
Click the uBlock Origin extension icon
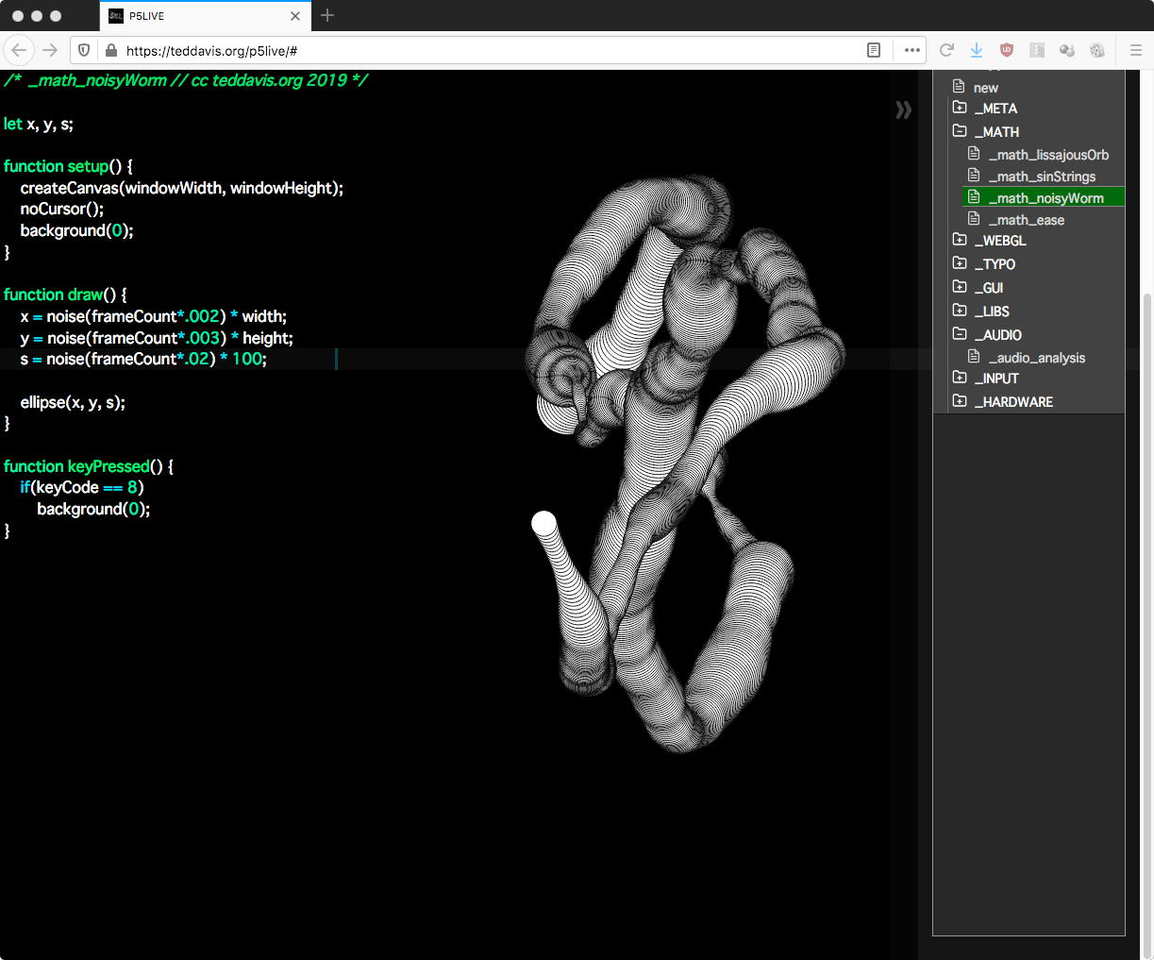(1007, 50)
